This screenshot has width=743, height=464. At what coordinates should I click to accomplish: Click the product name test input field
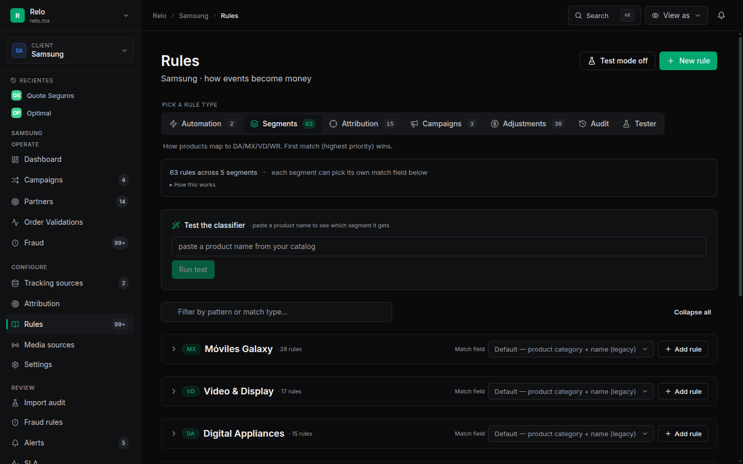[x=439, y=246]
